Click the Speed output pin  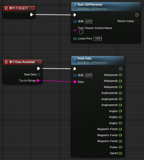[x=120, y=153]
